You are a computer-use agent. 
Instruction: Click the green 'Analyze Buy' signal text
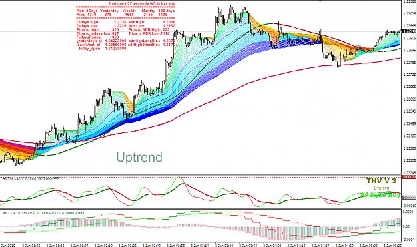coord(380,195)
